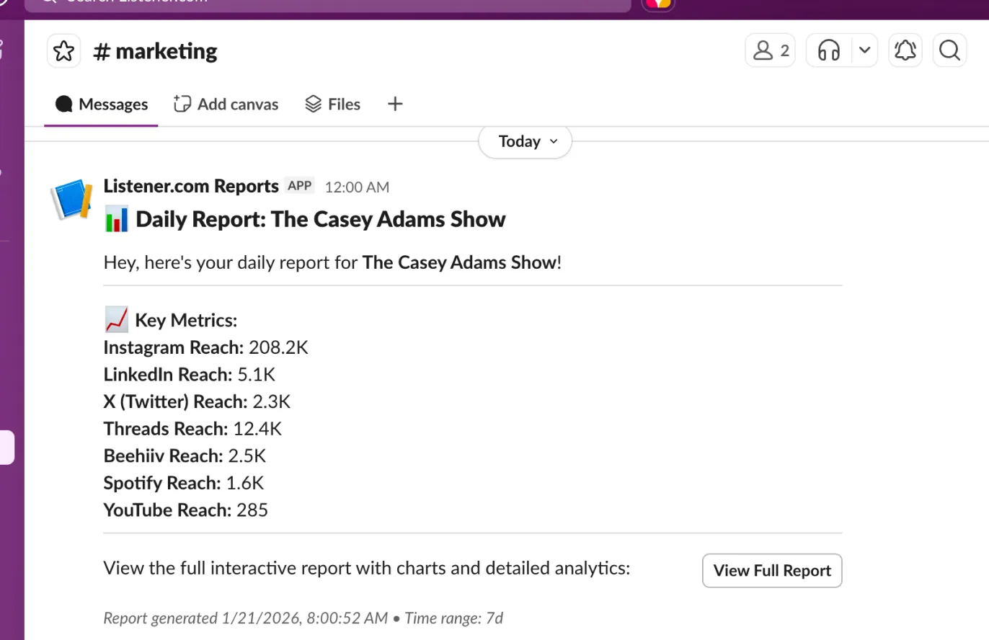The image size is (989, 640).
Task: Click the Instagram Reach: 208.2K line
Action: [x=206, y=347]
